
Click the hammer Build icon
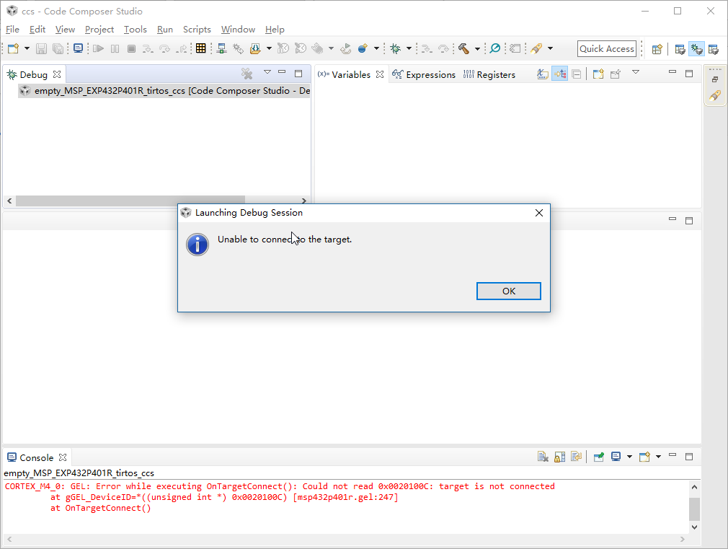coord(463,48)
